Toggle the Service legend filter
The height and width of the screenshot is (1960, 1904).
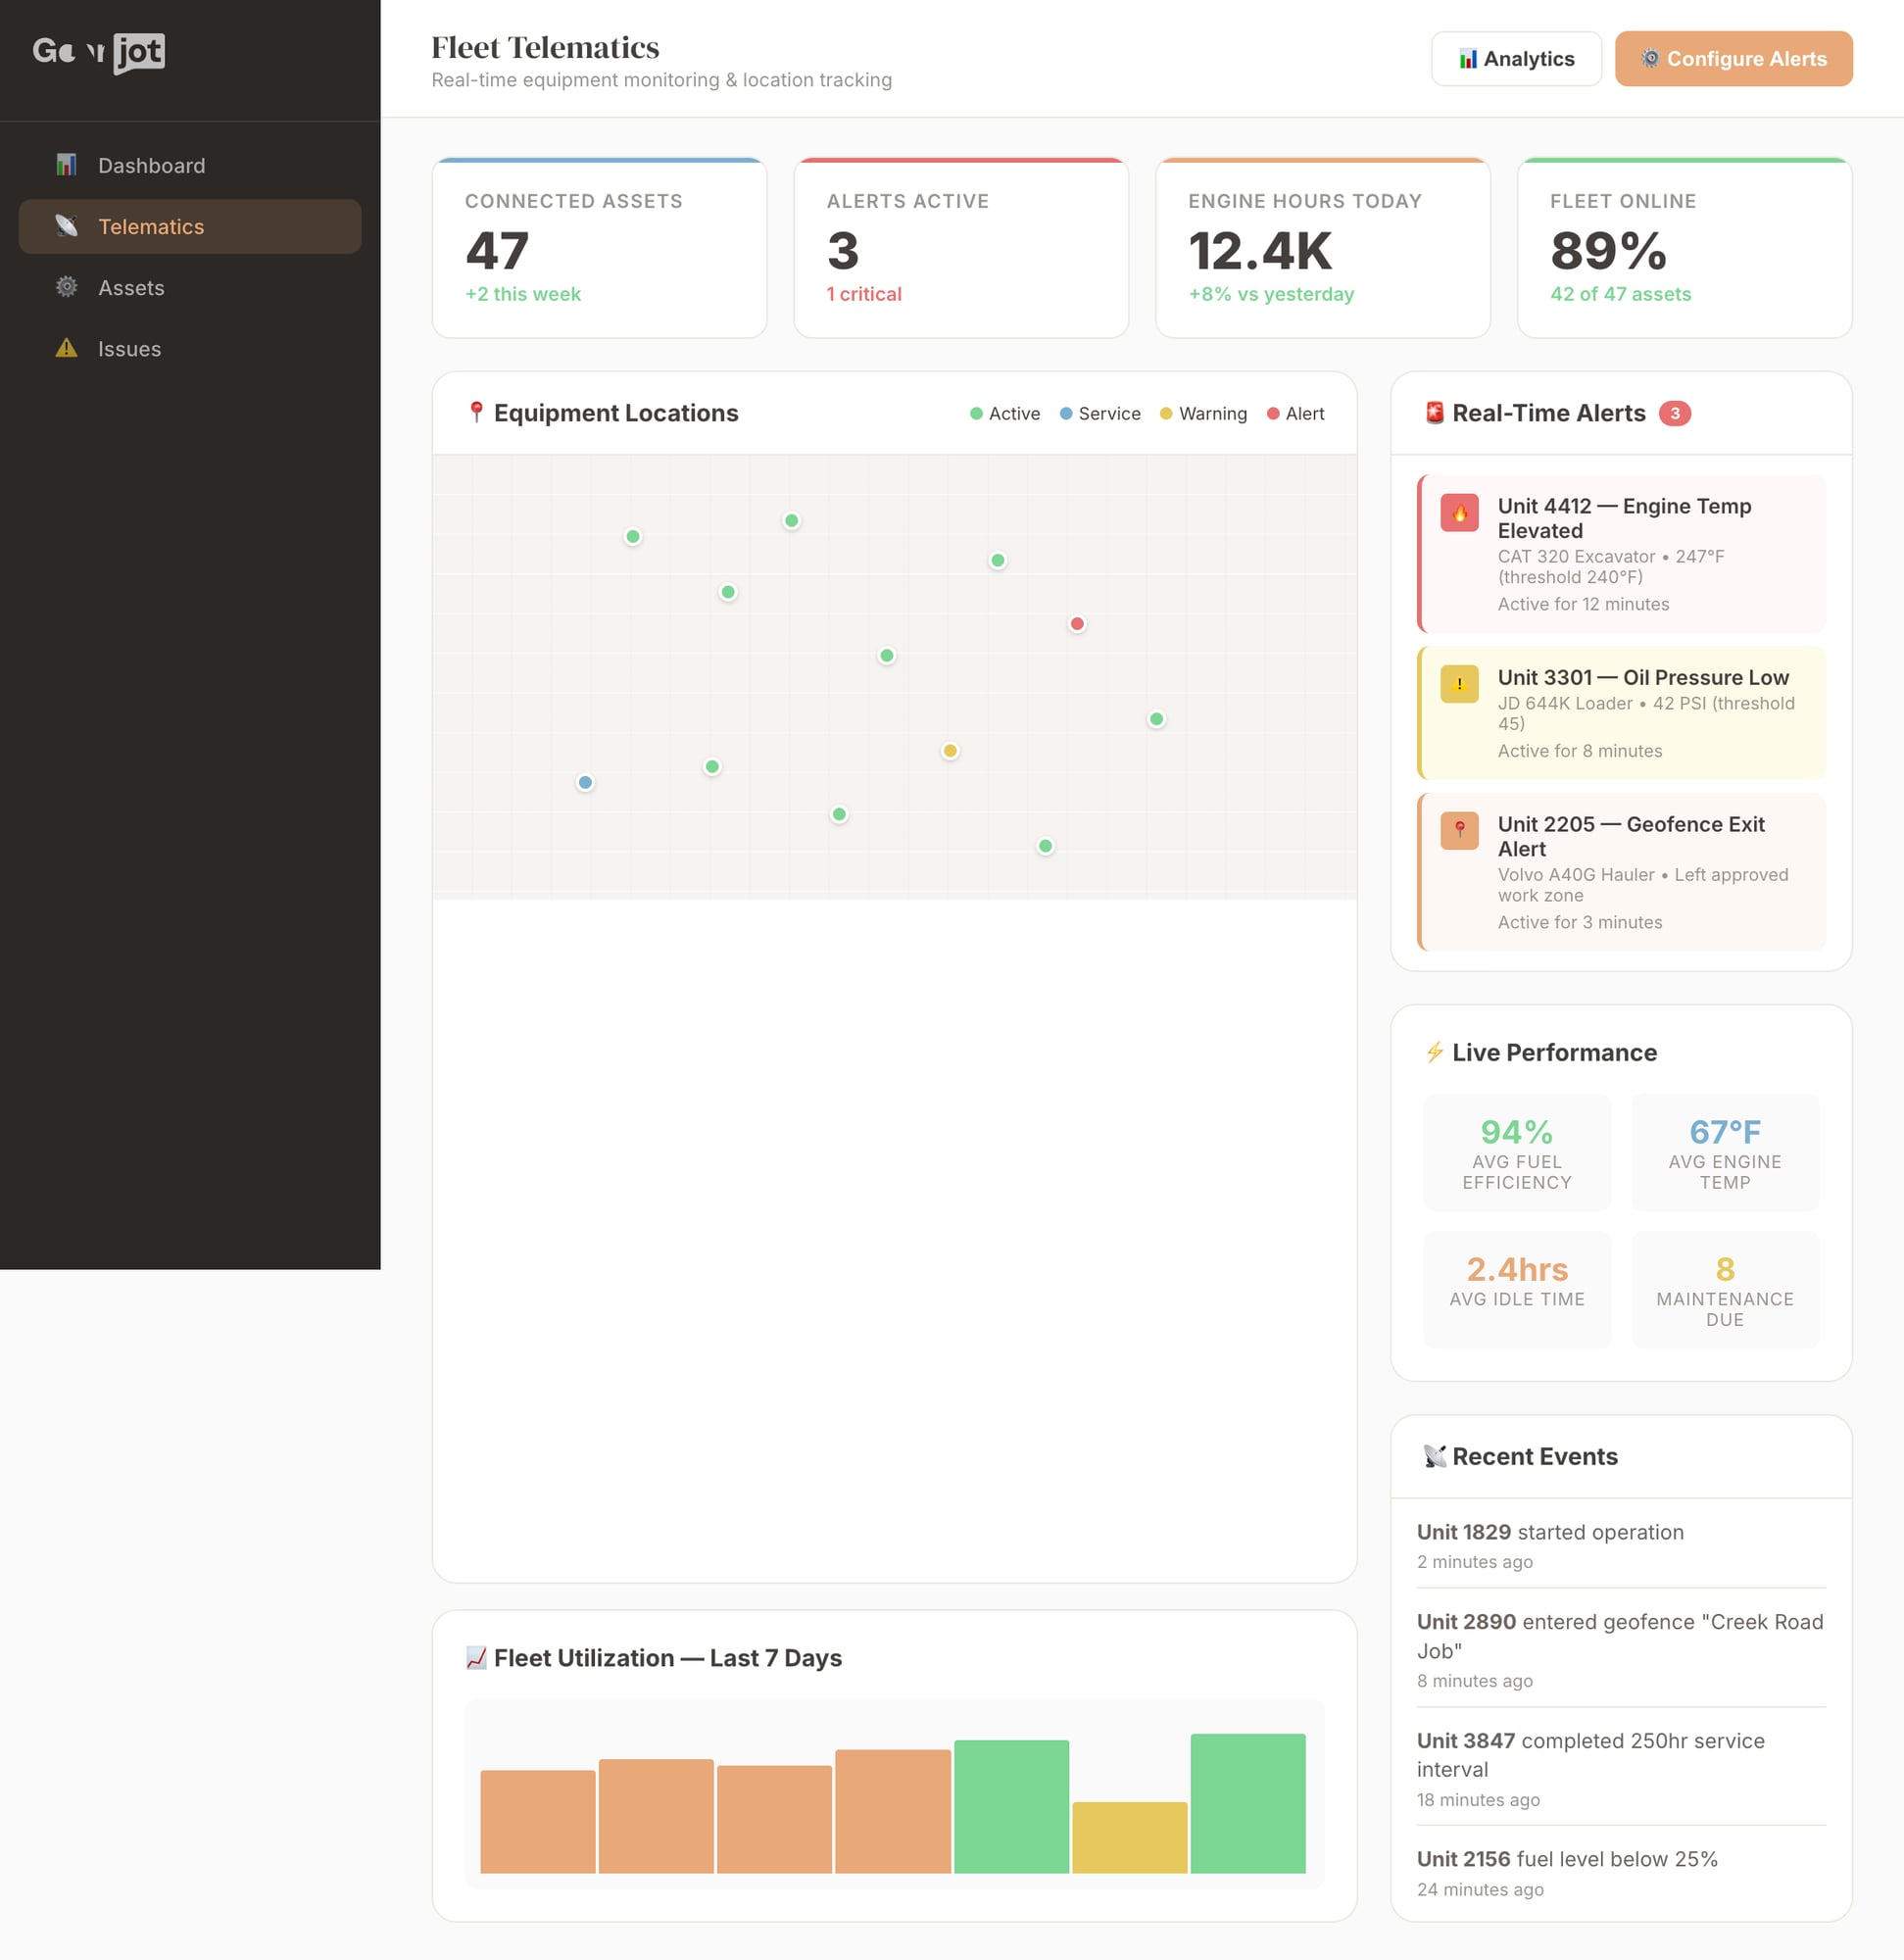(x=1099, y=413)
